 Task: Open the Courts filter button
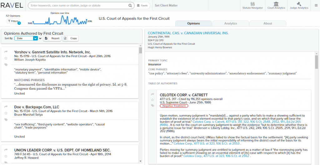(x=142, y=6)
